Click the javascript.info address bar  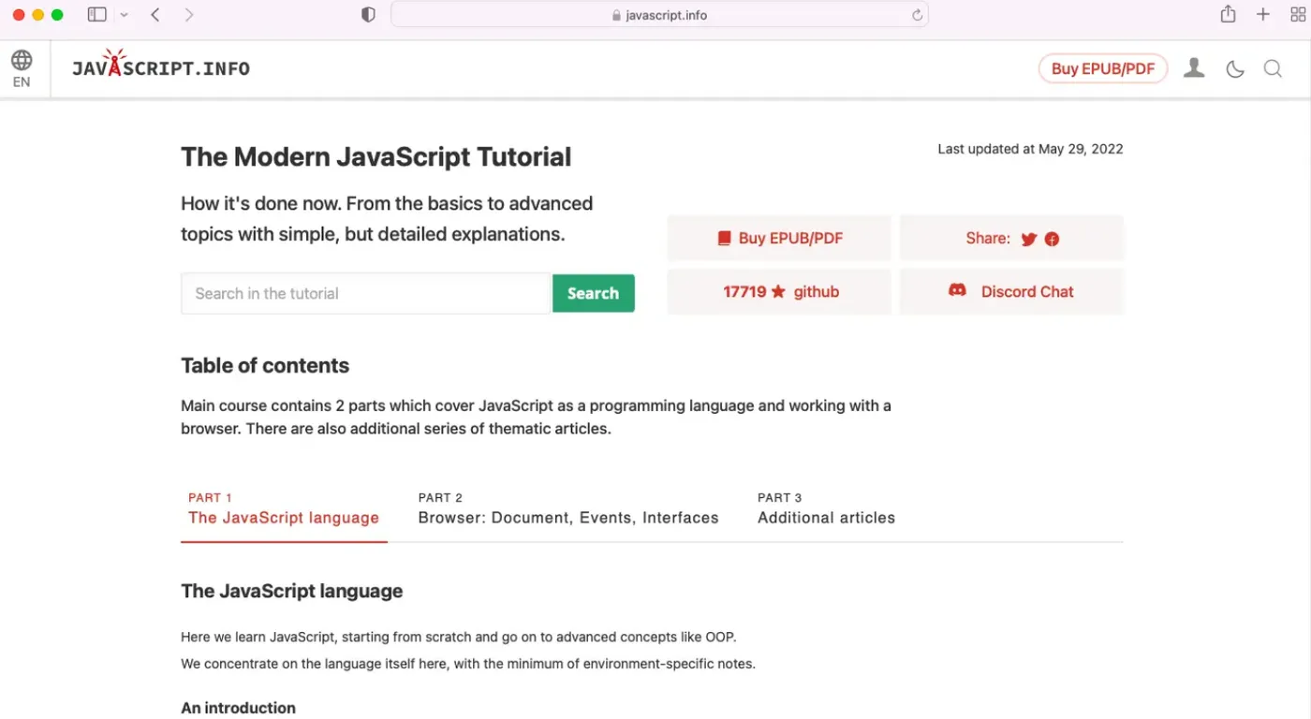click(659, 15)
